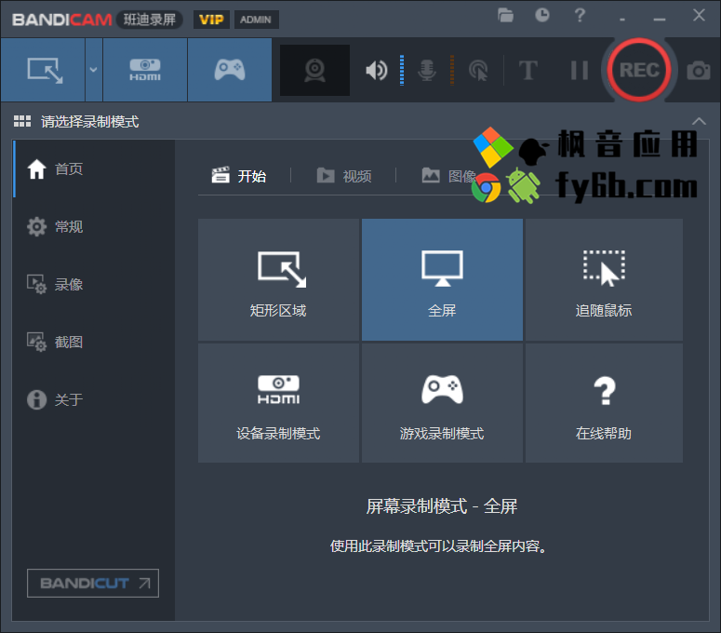Select the rectangle screen recording mode toolbar icon
This screenshot has width=721, height=633.
(x=43, y=70)
